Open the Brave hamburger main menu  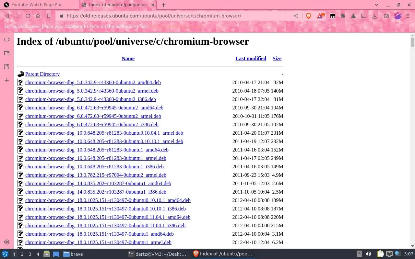[408, 16]
